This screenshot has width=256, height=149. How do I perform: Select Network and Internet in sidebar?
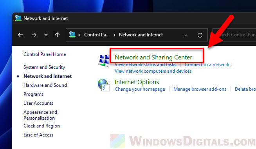[47, 76]
